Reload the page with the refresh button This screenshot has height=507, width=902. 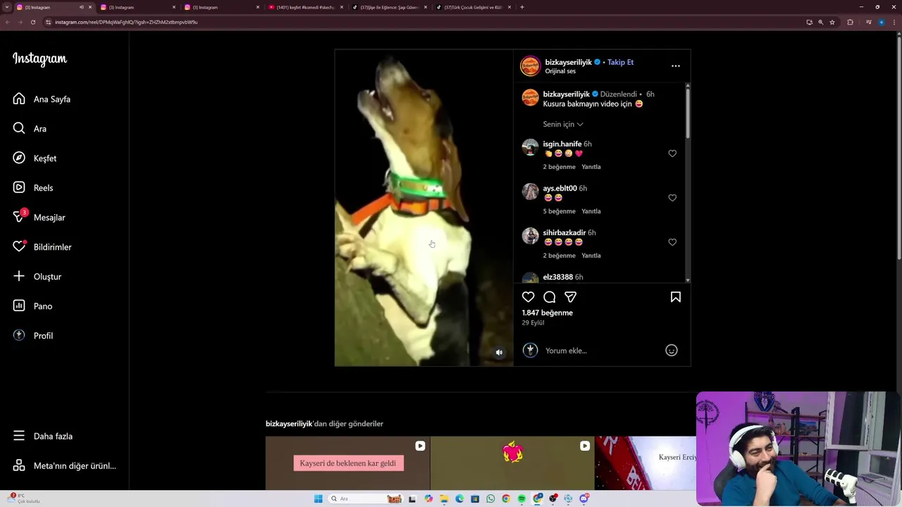pos(32,22)
